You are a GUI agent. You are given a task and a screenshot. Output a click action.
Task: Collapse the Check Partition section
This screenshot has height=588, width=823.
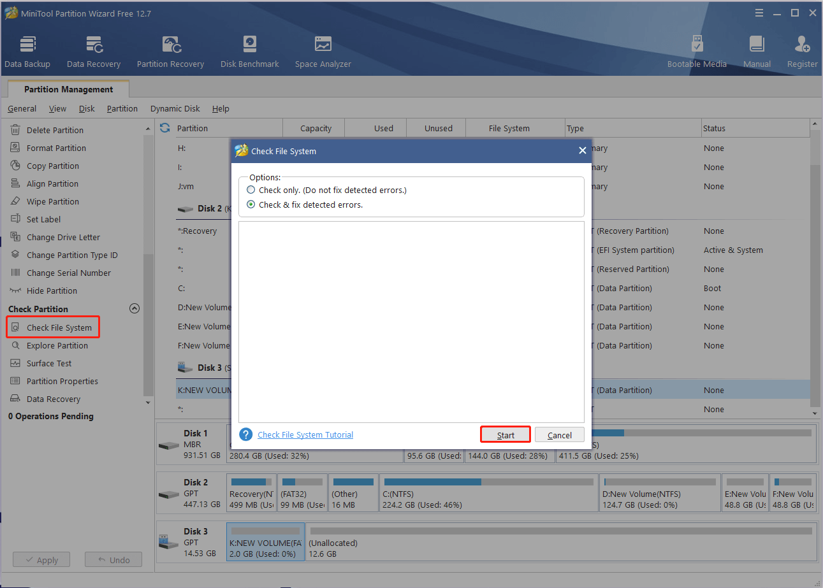tap(134, 308)
